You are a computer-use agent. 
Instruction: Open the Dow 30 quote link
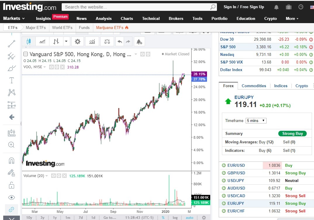coord(227,39)
